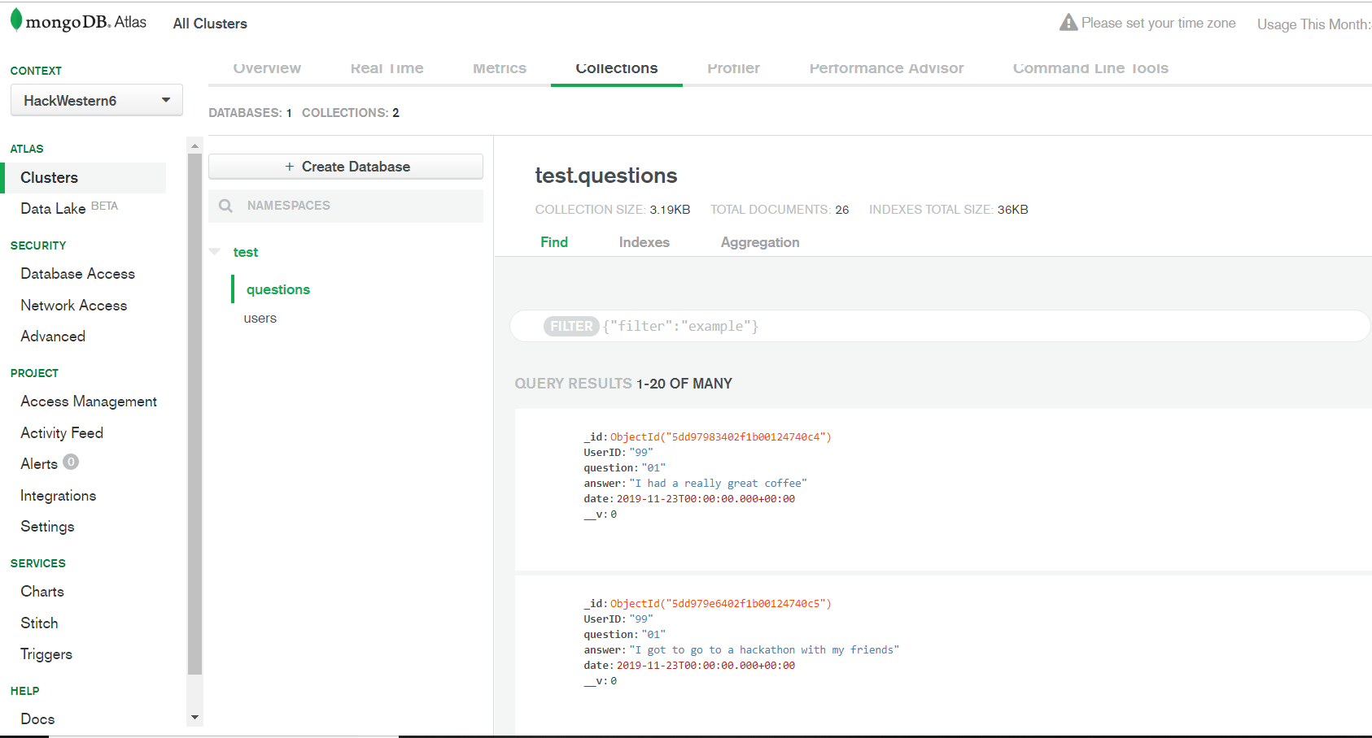View the Activity Feed
1372x738 pixels.
pos(62,433)
